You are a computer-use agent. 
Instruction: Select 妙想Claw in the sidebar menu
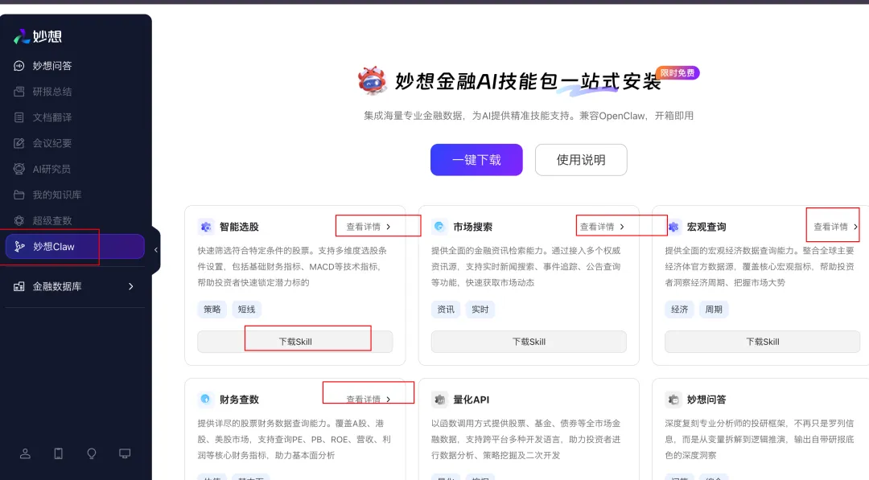[x=75, y=246]
